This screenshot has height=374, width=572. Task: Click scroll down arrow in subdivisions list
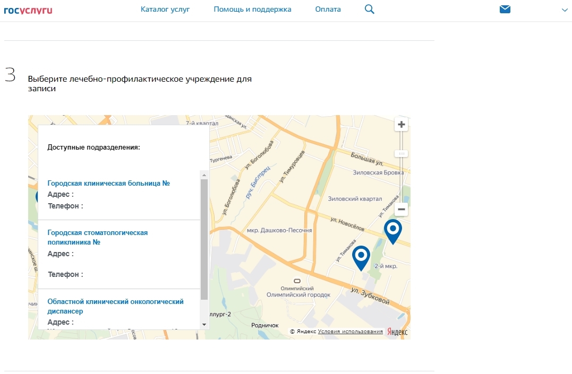204,325
